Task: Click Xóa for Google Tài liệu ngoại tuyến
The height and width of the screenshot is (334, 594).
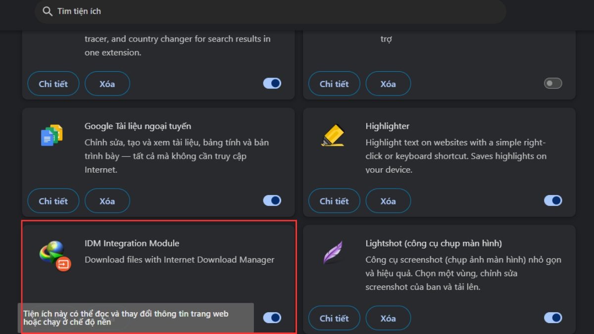Action: point(107,201)
